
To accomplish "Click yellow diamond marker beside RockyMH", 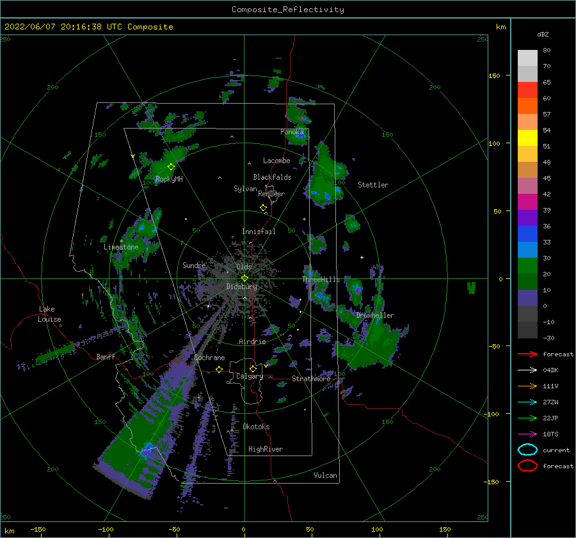I will point(171,167).
